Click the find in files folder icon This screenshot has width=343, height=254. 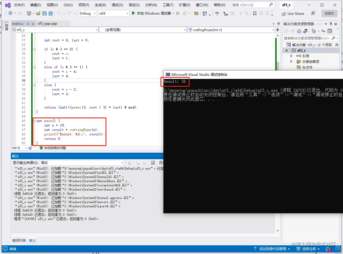[x=196, y=13]
